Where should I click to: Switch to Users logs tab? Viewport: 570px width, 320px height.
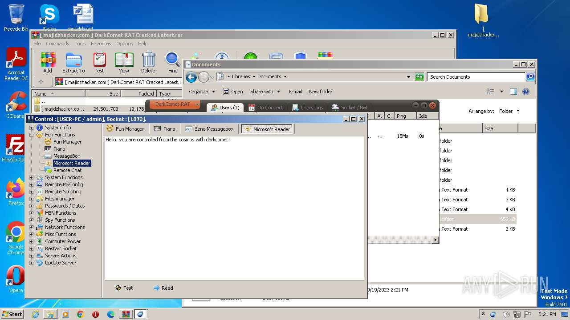[x=308, y=107]
